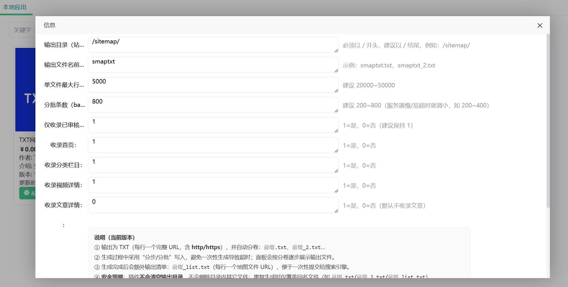Image resolution: width=568 pixels, height=287 pixels.
Task: Click hint 1=是，0=否（建议保持 1）
Action: coord(378,126)
